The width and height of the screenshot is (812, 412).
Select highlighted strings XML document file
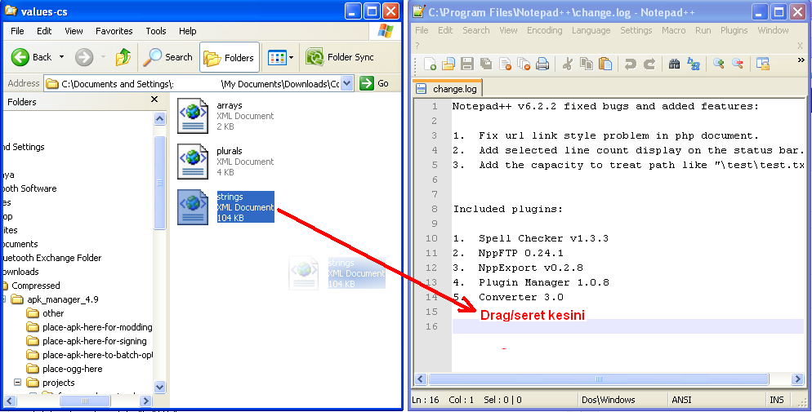(225, 206)
